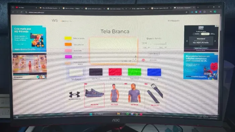The height and width of the screenshot is (132, 235).
Task: Open the Windows Start button on taskbar
Action: pyautogui.click(x=91, y=114)
